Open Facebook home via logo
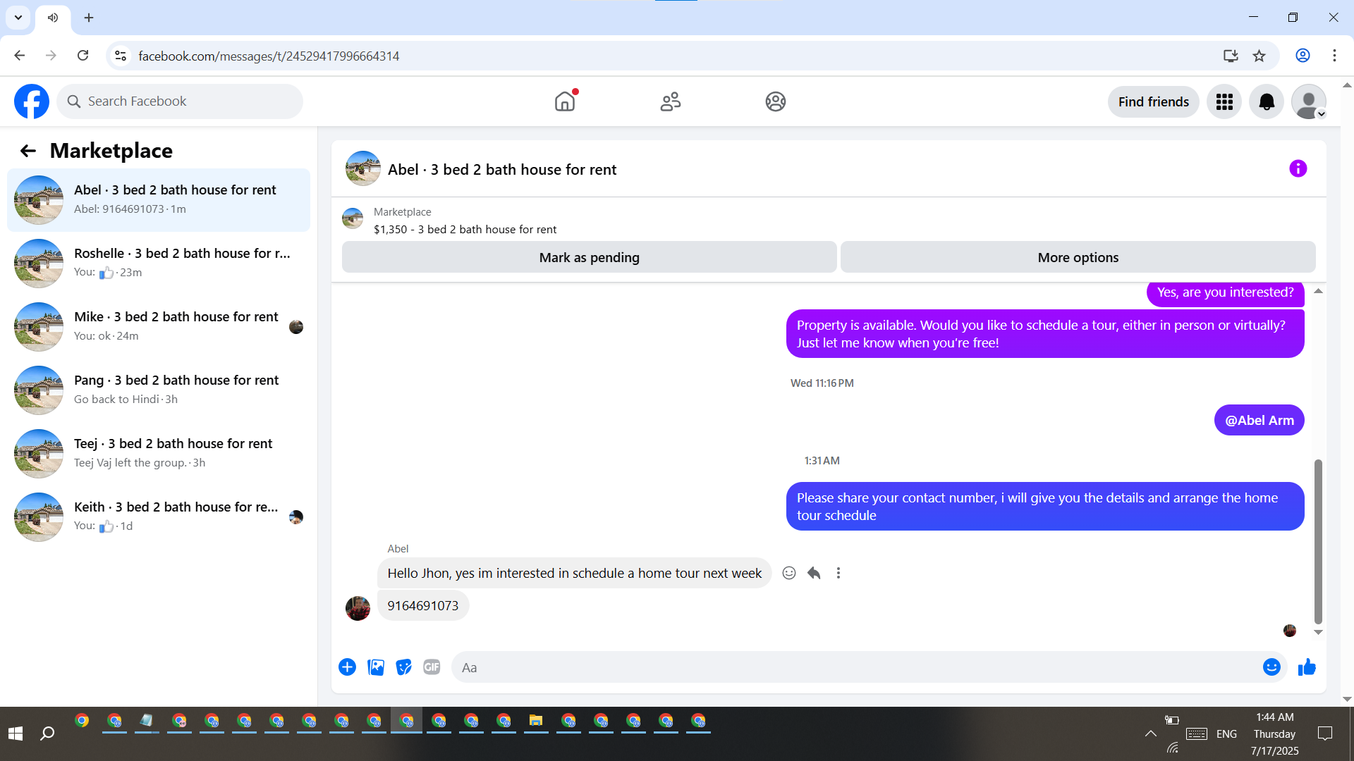 [x=32, y=101]
